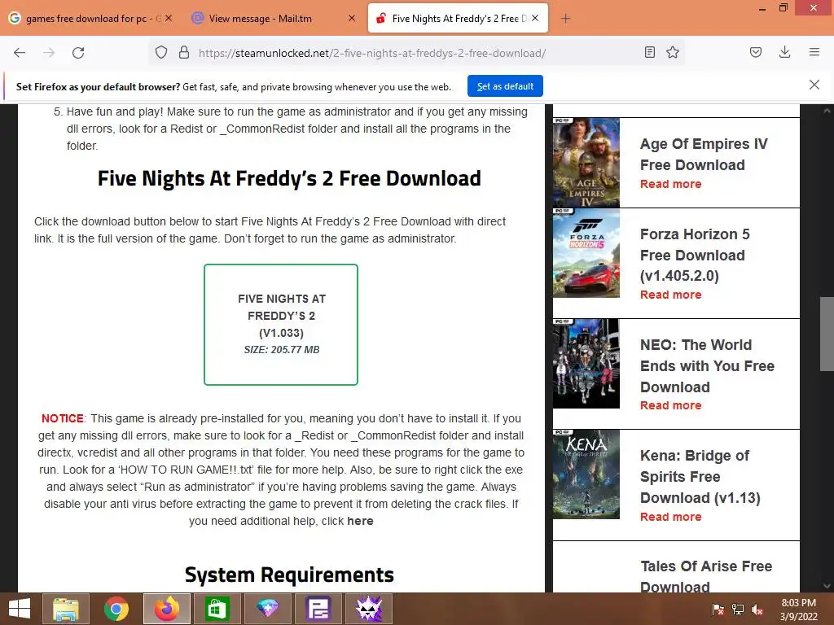This screenshot has width=834, height=625.
Task: Click the page vertical scrollbar thumb
Action: click(x=827, y=334)
